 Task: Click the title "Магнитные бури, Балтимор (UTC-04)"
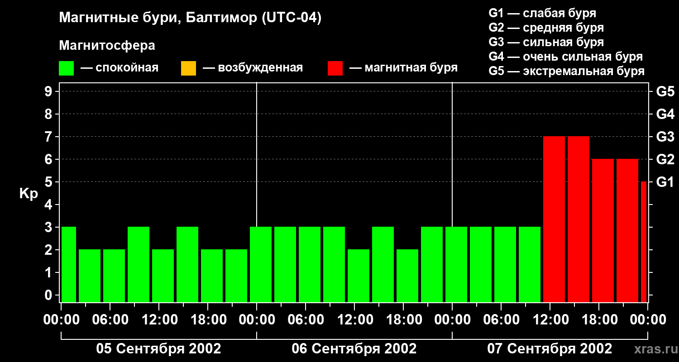[x=190, y=18]
